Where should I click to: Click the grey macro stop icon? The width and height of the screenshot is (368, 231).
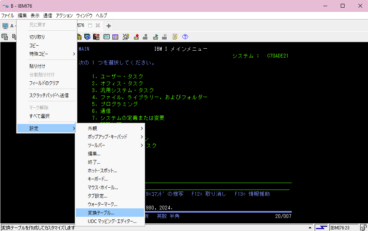(x=145, y=37)
